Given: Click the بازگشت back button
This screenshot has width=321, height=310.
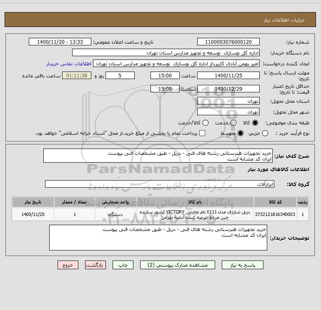Looking at the screenshot, I should coord(95,265).
